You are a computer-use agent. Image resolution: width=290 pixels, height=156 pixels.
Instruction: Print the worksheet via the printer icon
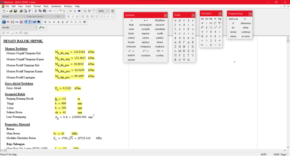pos(21,11)
